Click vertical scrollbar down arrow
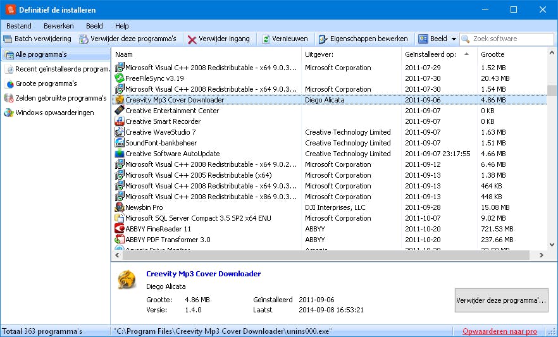This screenshot has height=337, width=558. (552, 245)
